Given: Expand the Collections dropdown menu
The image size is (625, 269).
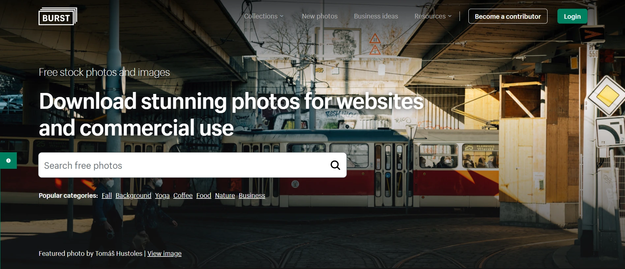Looking at the screenshot, I should click(x=264, y=16).
